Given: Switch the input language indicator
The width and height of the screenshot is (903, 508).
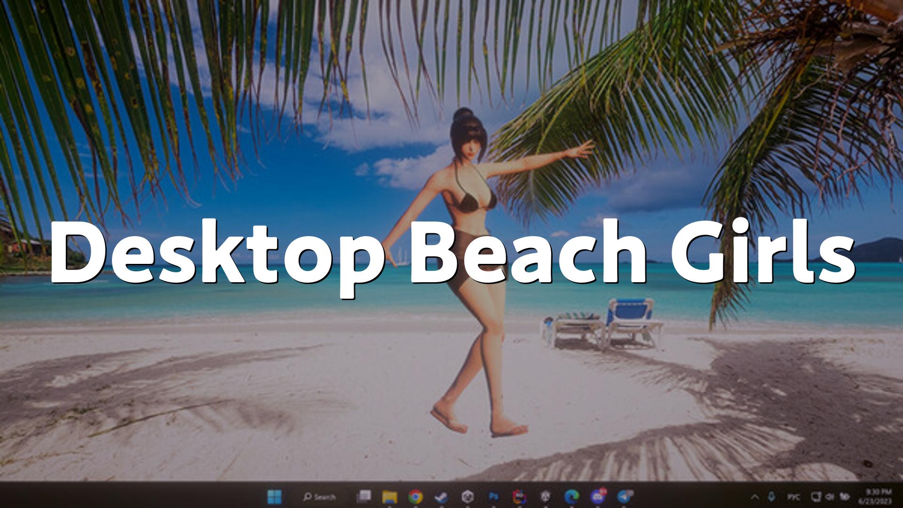Looking at the screenshot, I should point(793,497).
